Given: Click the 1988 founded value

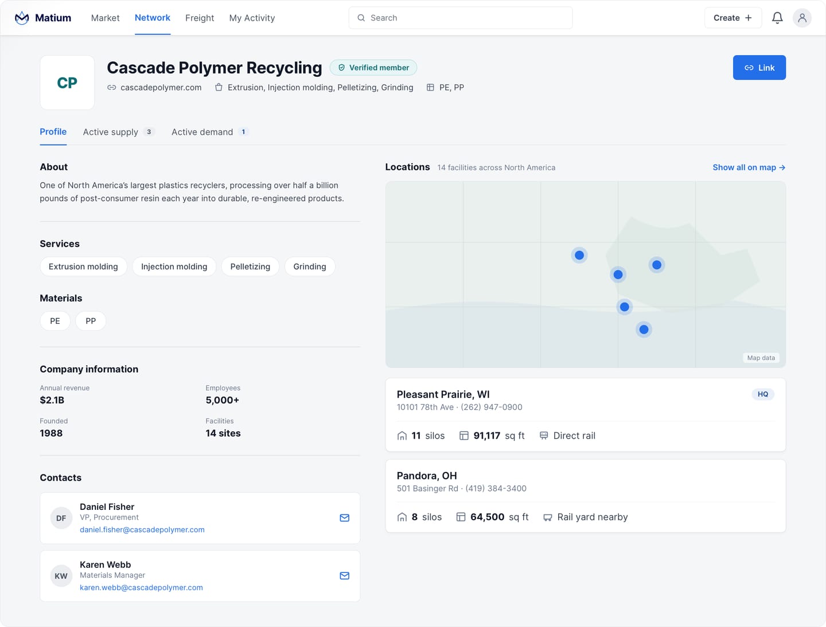Looking at the screenshot, I should click(51, 434).
